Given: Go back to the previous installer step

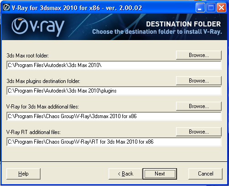Looking at the screenshot, I should click(x=125, y=174).
